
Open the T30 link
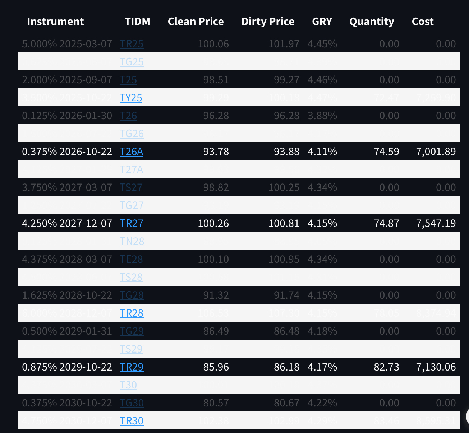[x=128, y=385]
